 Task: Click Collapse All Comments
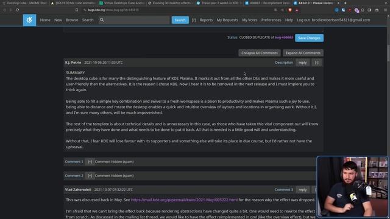pos(260,53)
